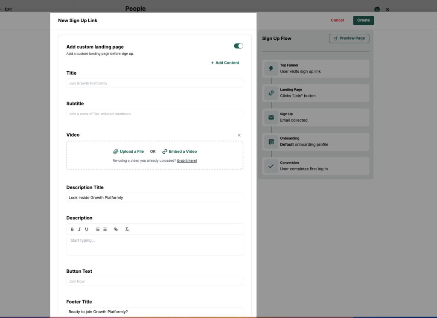This screenshot has width=437, height=318.
Task: Click the paperclip Upload a File icon
Action: click(115, 152)
